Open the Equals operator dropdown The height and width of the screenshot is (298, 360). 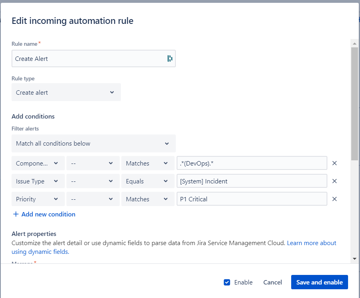point(148,181)
